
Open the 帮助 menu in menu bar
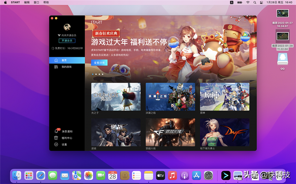pos(46,2)
